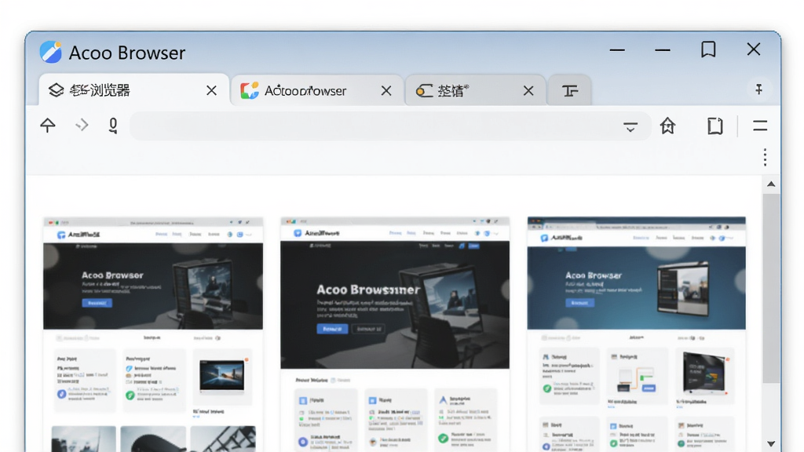This screenshot has width=804, height=452.
Task: Click the laptop image card in left thumbnail
Action: coord(222,377)
